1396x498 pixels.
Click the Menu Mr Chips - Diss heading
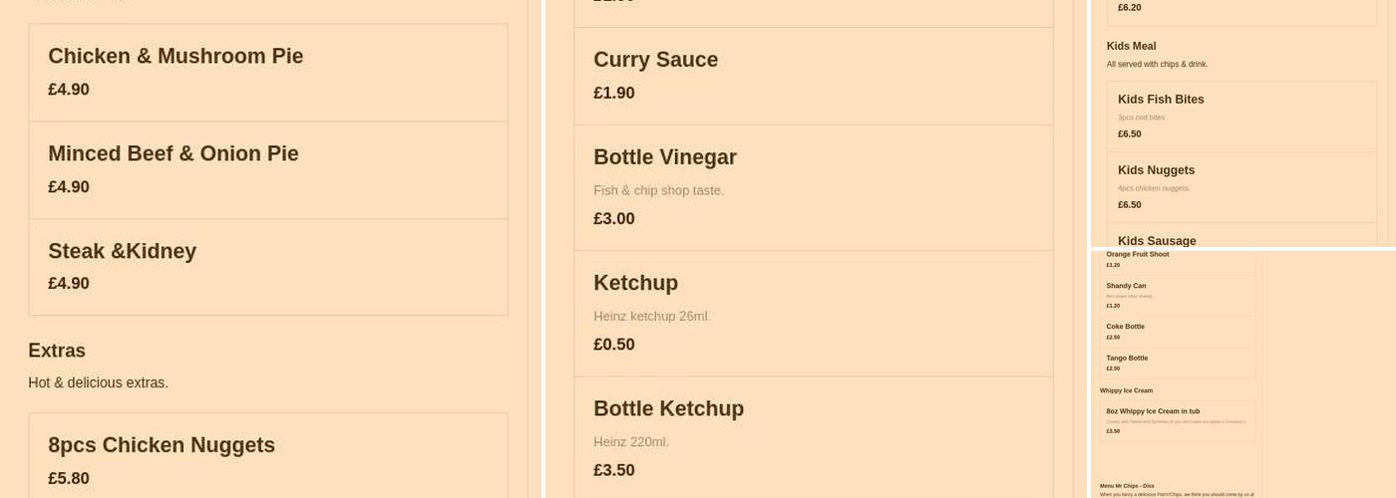point(1127,486)
